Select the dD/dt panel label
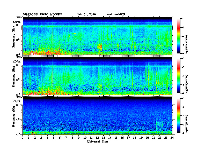 [x=17, y=61]
